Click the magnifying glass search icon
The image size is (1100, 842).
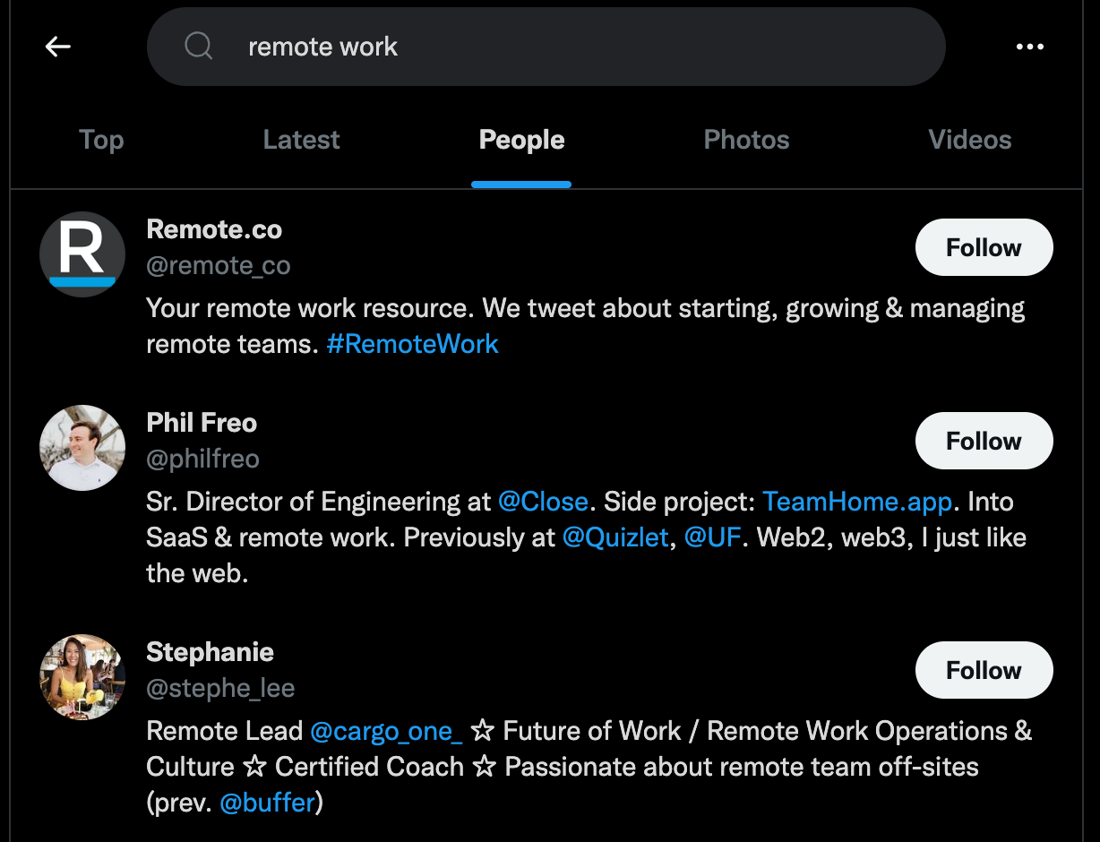pos(198,47)
